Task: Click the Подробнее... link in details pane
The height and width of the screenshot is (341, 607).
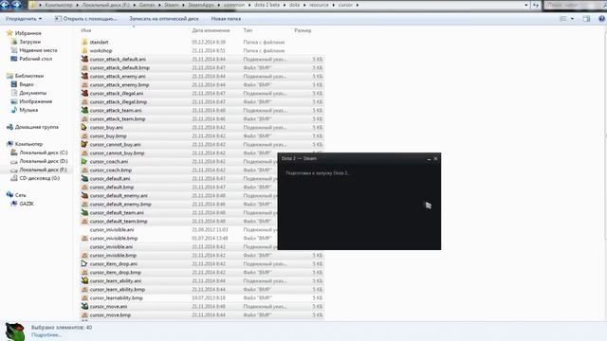Action: [46, 334]
